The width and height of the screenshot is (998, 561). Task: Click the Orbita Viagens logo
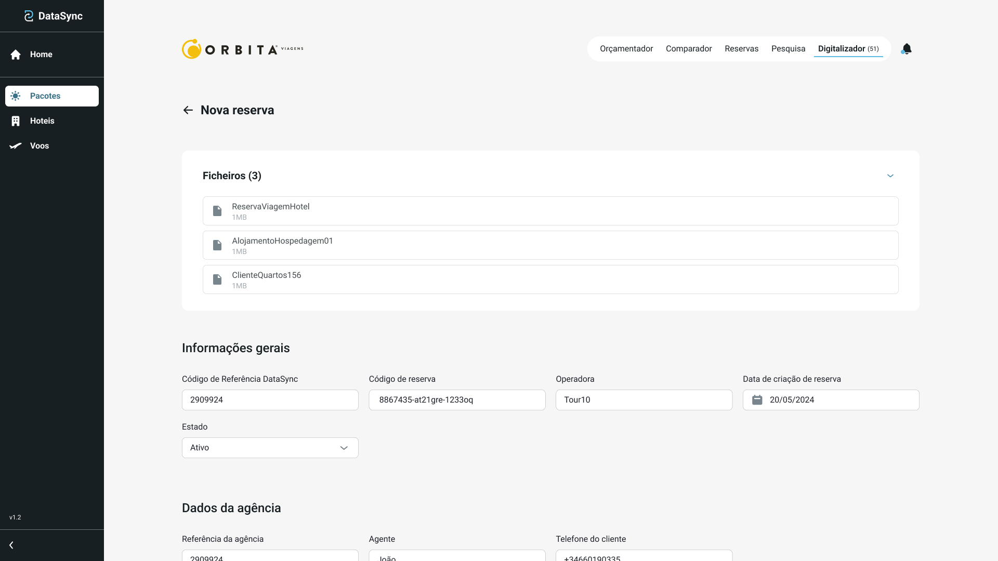point(242,49)
